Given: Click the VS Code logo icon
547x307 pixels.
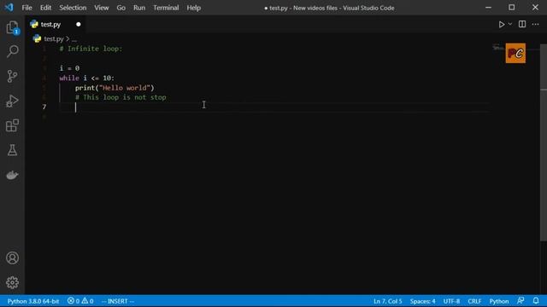Looking at the screenshot, I should coord(9,8).
